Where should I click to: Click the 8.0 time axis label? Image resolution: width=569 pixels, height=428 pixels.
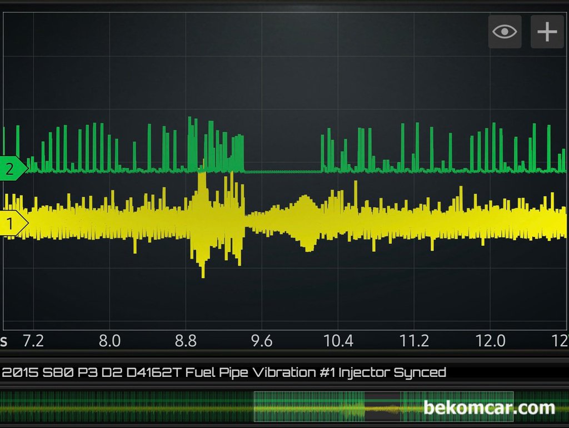[109, 341]
